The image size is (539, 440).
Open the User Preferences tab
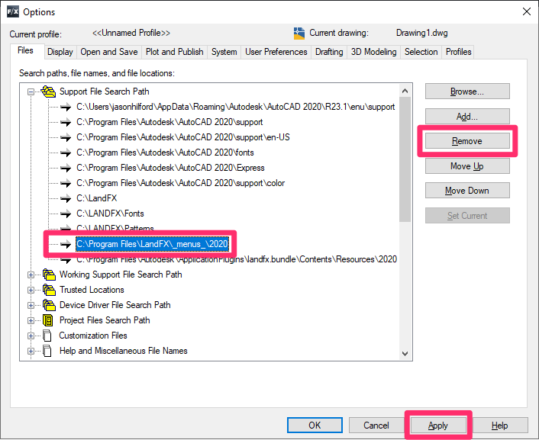coord(276,52)
